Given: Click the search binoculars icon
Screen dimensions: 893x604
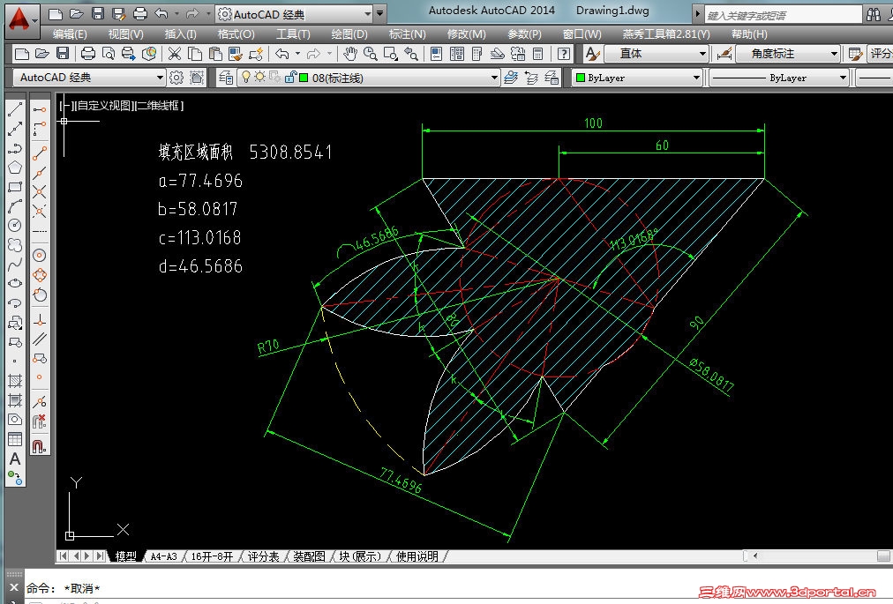Looking at the screenshot, I should [874, 14].
